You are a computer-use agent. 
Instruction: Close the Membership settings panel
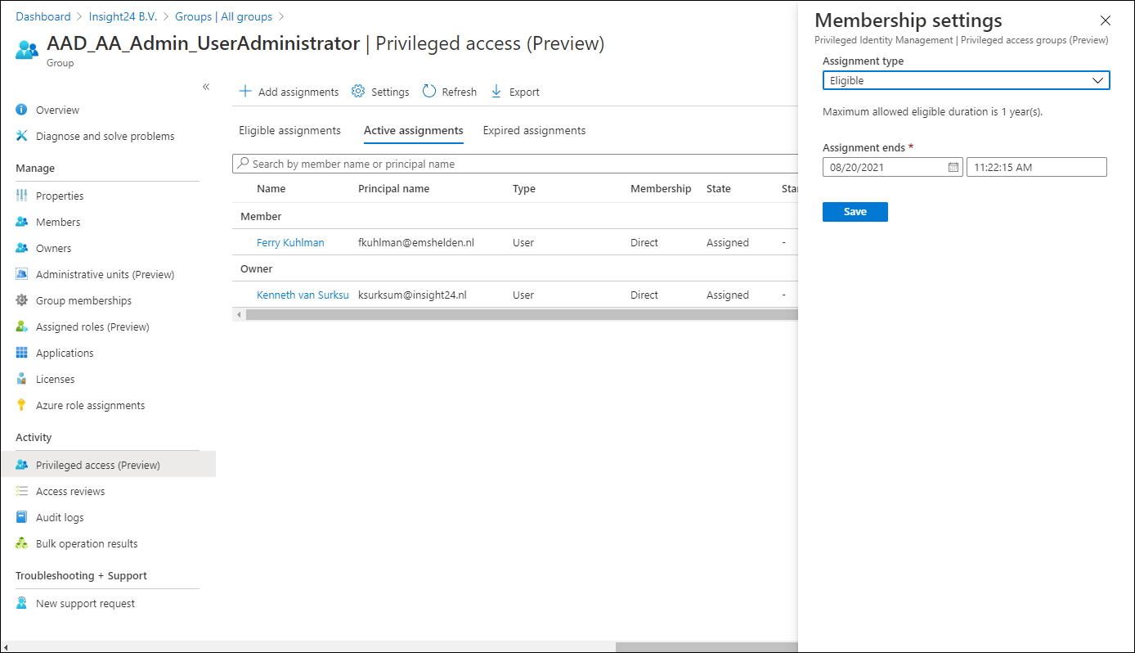(1106, 20)
